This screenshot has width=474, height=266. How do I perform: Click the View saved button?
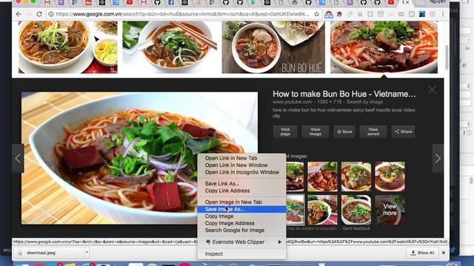373,132
